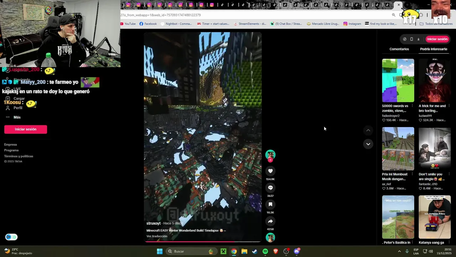This screenshot has height=257, width=456.
Task: Open the 'StreamElements' bookmark
Action: [x=250, y=24]
